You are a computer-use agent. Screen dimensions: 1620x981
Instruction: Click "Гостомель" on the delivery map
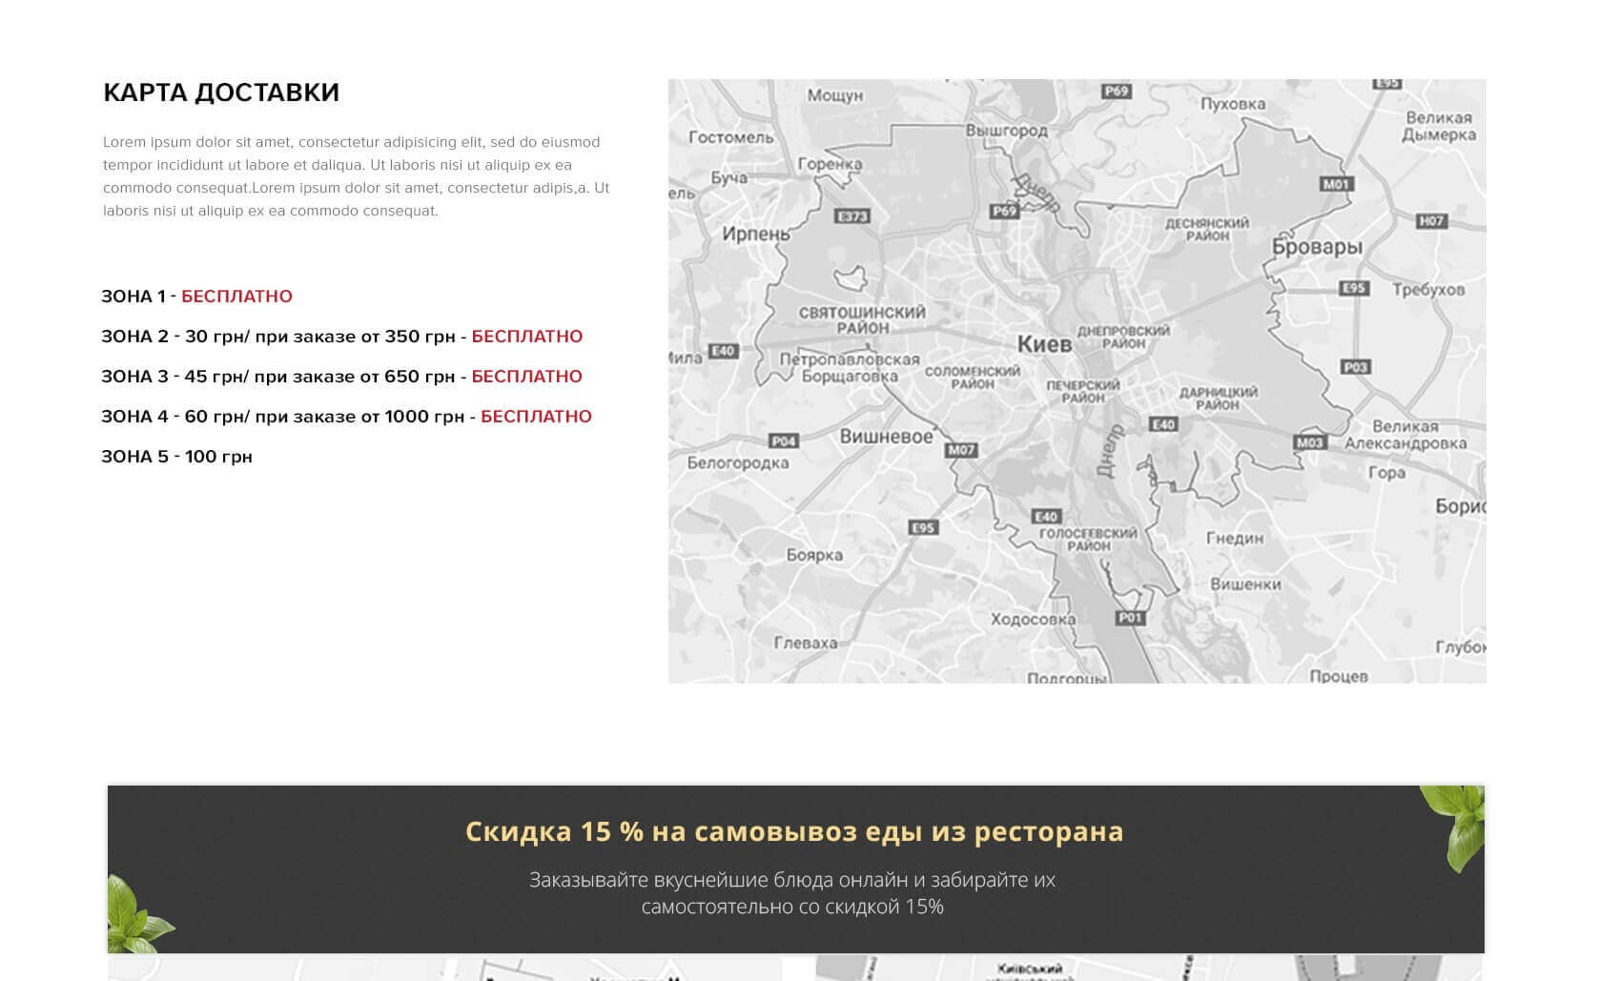click(731, 137)
